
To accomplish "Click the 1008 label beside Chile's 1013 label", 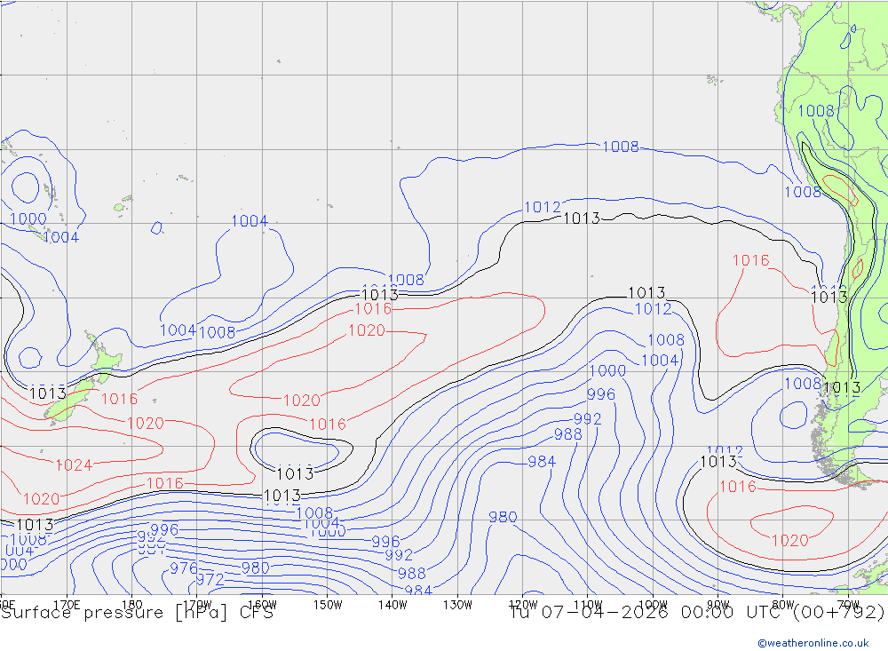I will click(803, 384).
